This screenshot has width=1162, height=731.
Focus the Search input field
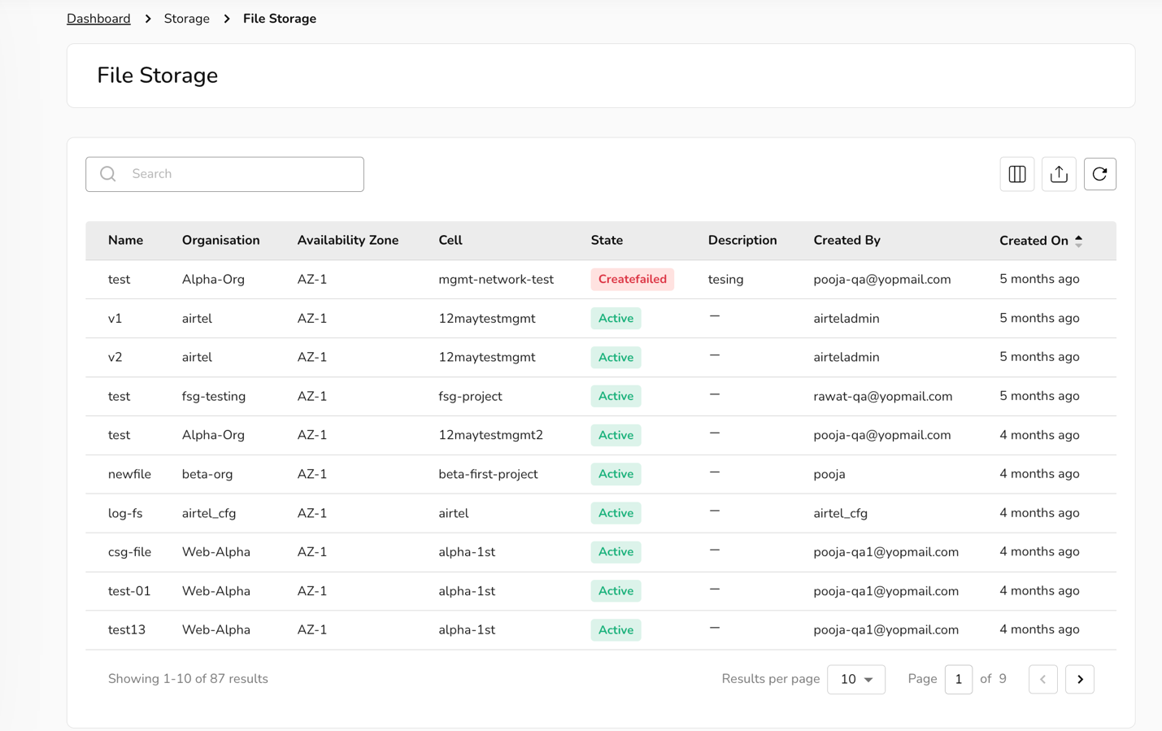click(240, 174)
